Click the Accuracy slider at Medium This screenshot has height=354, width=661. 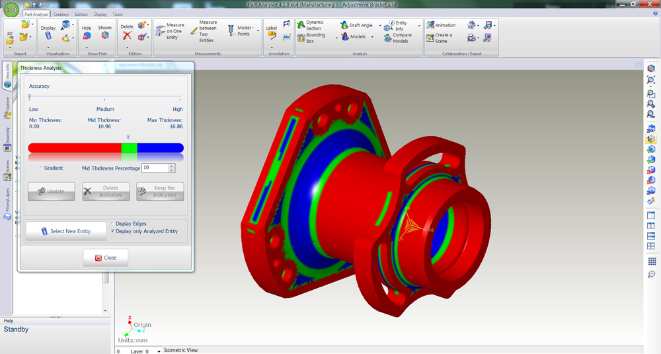tap(105, 97)
